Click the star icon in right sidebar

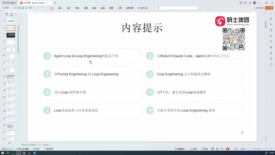point(271,25)
